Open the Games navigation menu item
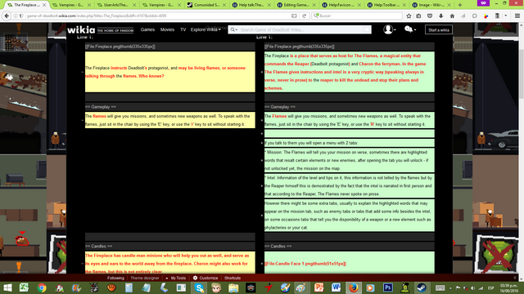This screenshot has width=524, height=294. 147,29
